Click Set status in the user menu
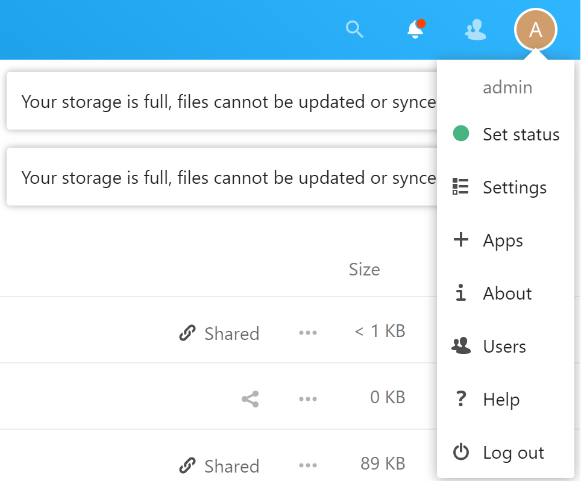 (521, 134)
